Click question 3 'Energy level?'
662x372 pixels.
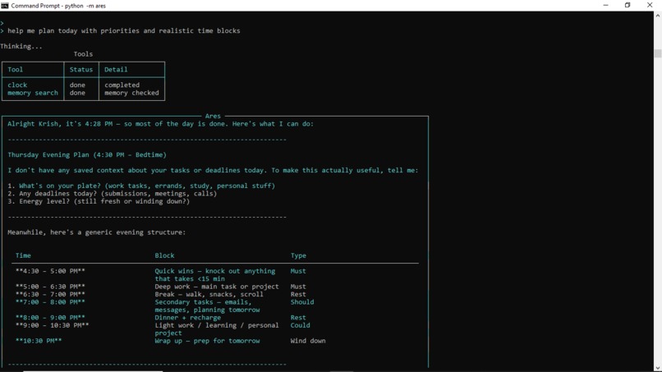[x=99, y=201]
